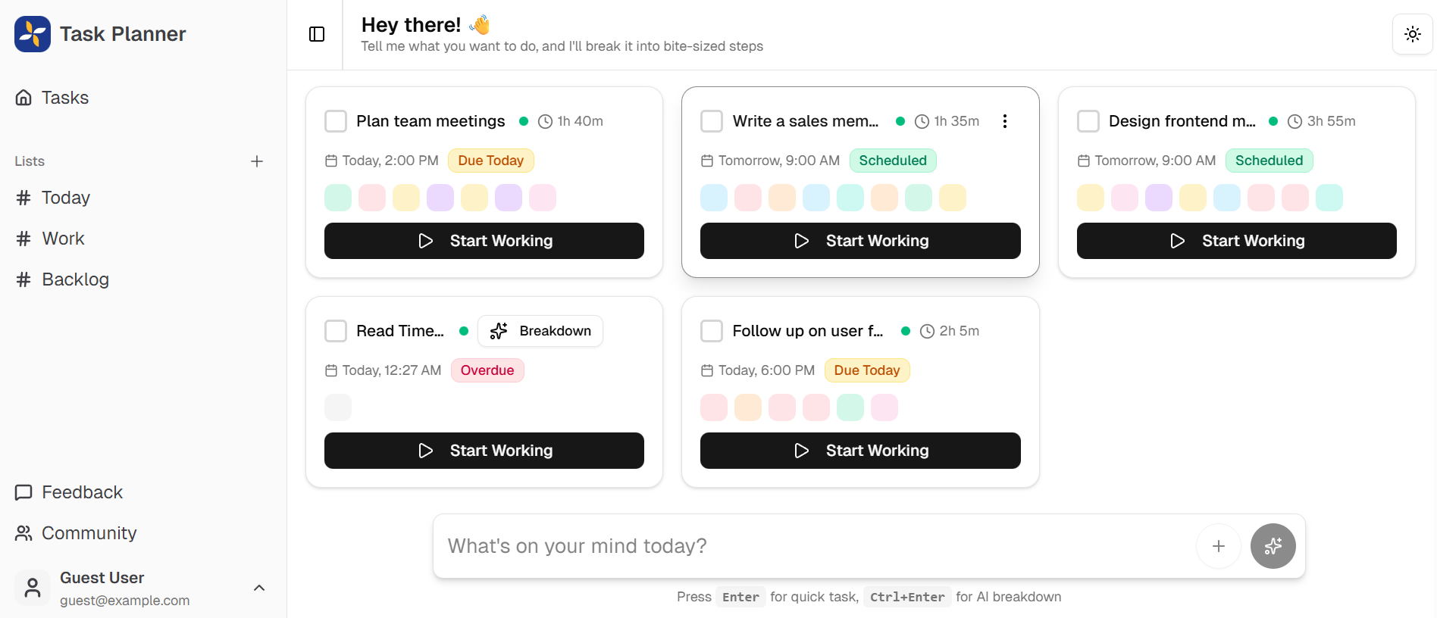Viewport: 1437px width, 618px height.
Task: Add a new list with the plus icon
Action: [257, 161]
